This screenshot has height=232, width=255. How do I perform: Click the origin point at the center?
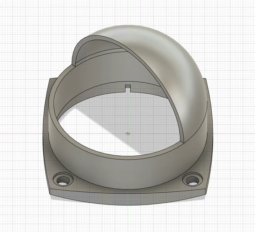128,134
